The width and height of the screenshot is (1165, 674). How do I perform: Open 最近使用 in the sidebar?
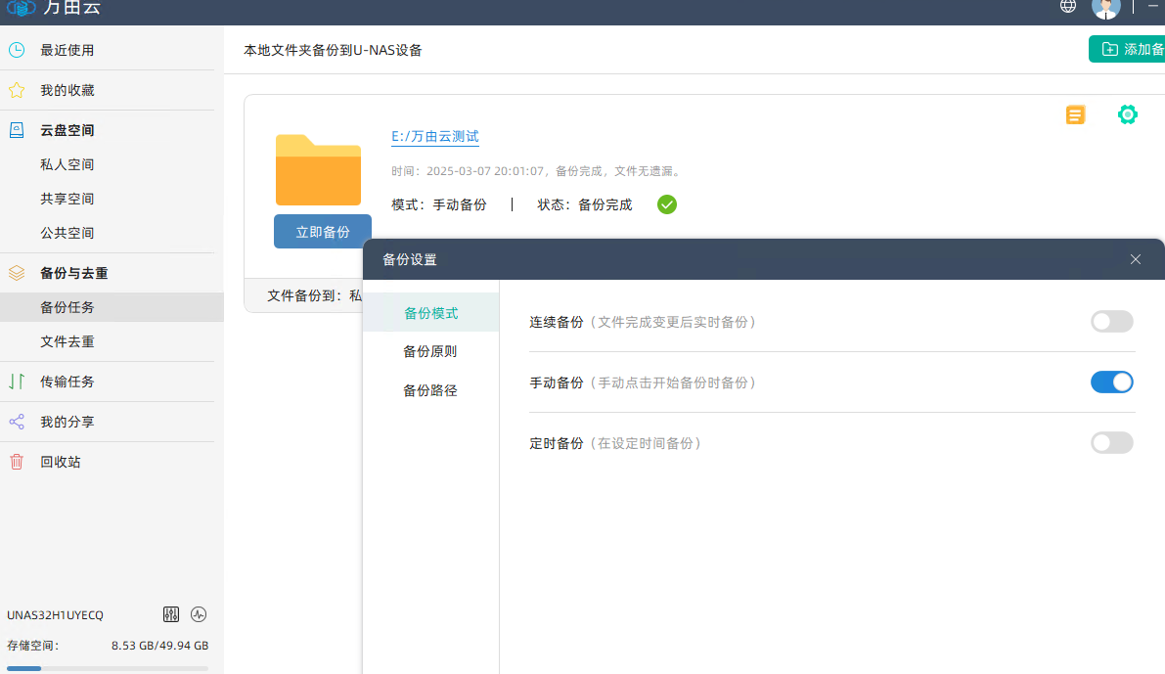coord(67,50)
